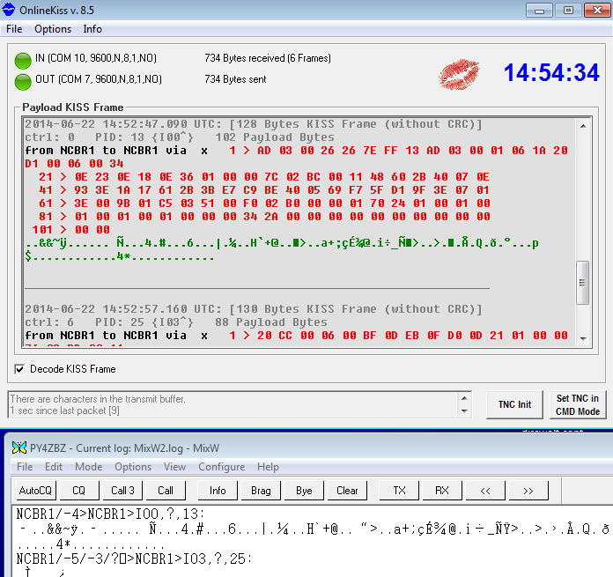
Task: Click the red lips kiss logo
Action: (x=459, y=74)
